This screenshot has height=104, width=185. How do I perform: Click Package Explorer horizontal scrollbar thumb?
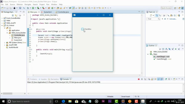click(x=8, y=94)
